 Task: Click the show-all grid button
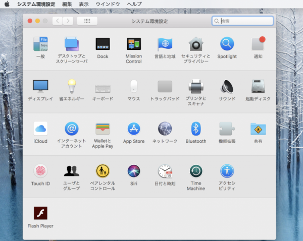click(x=87, y=21)
